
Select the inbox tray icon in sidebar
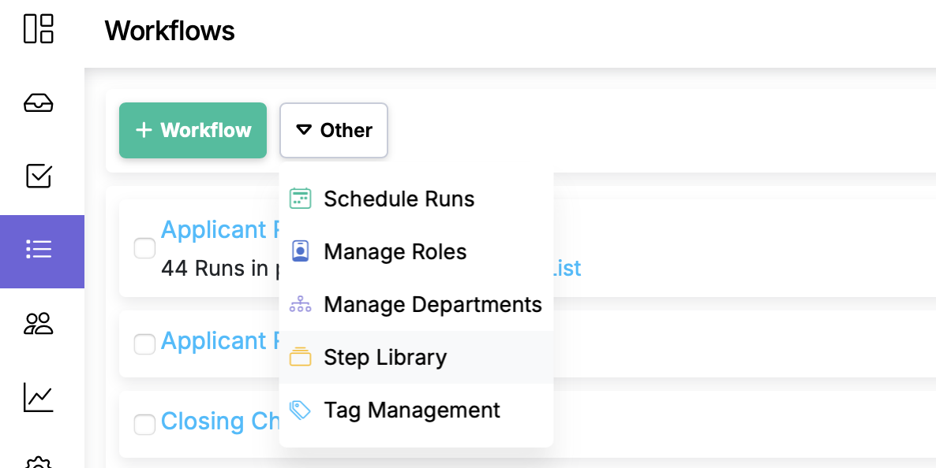pyautogui.click(x=38, y=102)
